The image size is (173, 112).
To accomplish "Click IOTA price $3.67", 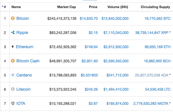I will [93, 104].
